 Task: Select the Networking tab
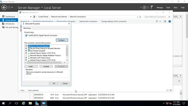(27, 28)
